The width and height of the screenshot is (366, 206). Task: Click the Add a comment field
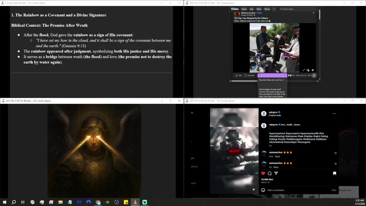click(298, 190)
